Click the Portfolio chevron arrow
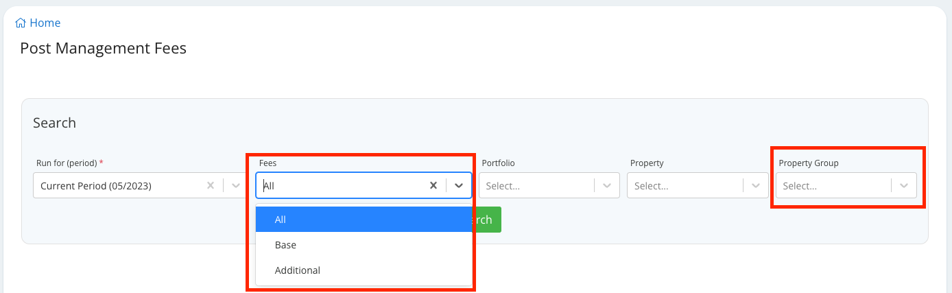 click(607, 185)
